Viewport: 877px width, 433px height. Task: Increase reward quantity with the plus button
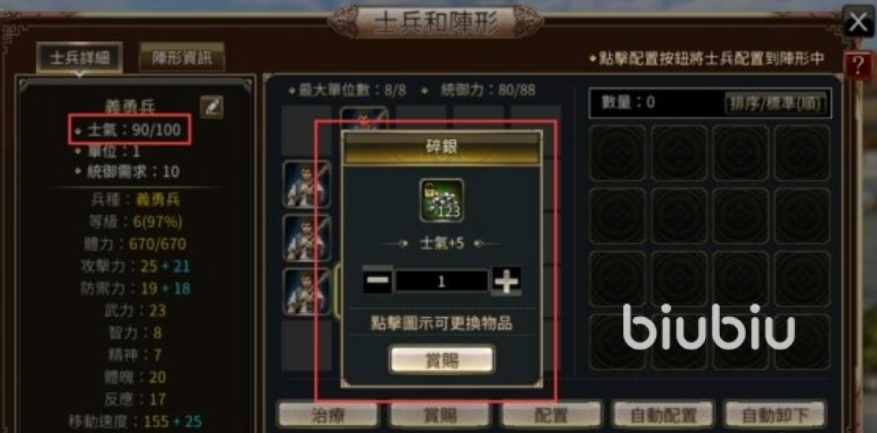tap(506, 281)
